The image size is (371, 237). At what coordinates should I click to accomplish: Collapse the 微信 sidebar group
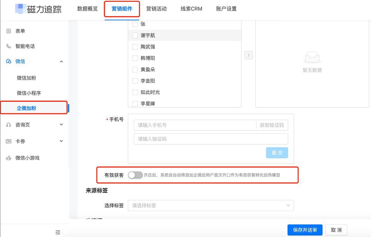click(61, 61)
